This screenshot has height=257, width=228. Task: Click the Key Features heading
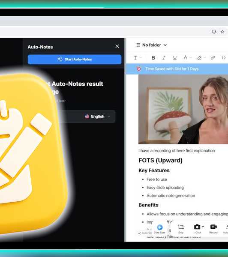[x=154, y=170]
